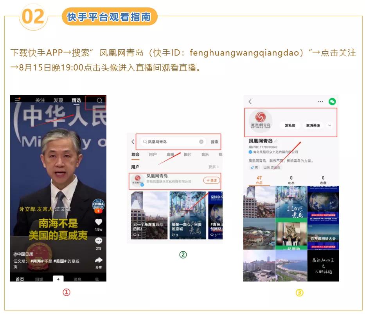
Task: Like the video via the heart icon showing 1.8w
Action: click(99, 222)
